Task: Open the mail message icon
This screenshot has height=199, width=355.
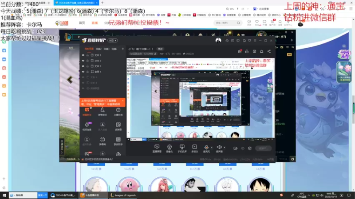Action: [x=233, y=41]
